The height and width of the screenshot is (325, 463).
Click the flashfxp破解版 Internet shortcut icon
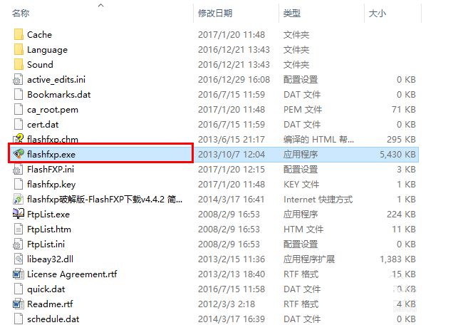click(x=19, y=200)
